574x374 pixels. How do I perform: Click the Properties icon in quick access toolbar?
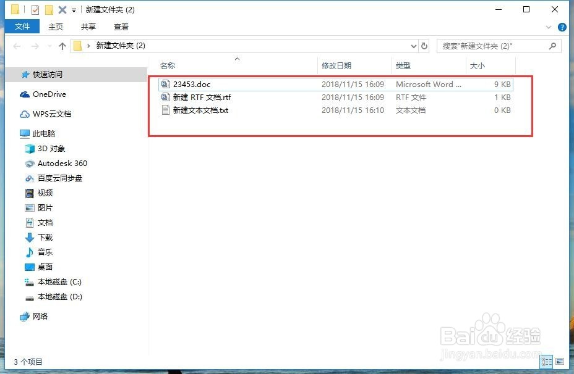click(x=35, y=9)
